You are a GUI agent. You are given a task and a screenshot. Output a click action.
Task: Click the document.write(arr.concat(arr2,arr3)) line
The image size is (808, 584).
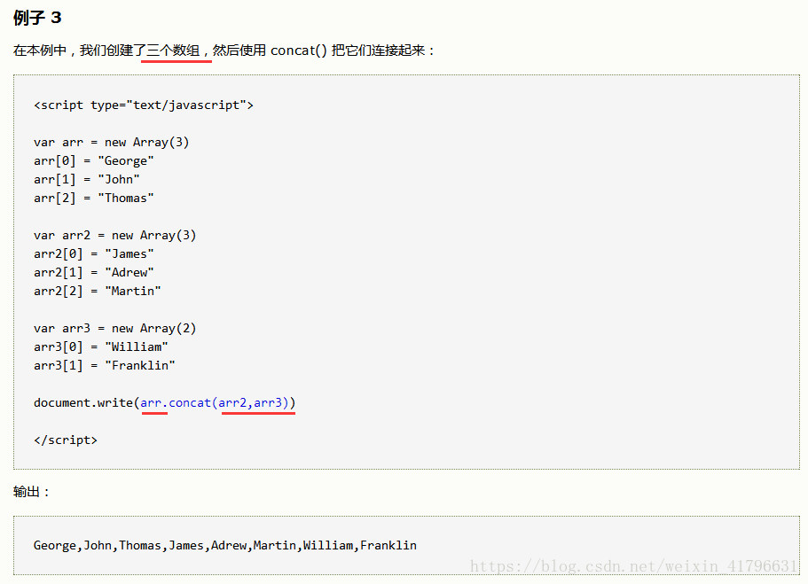coord(165,402)
